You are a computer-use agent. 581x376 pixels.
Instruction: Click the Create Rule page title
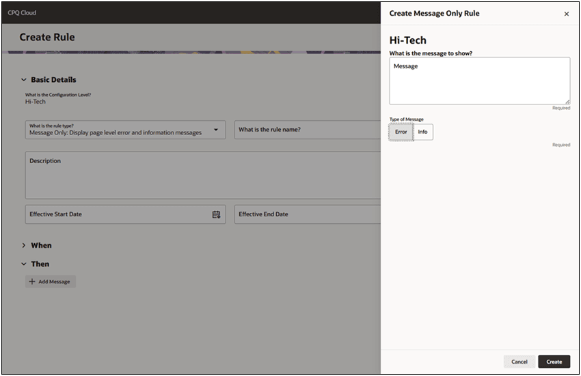tap(47, 37)
